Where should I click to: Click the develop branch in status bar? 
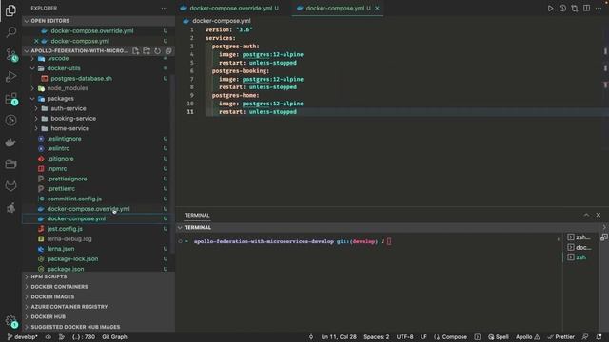[x=23, y=337]
